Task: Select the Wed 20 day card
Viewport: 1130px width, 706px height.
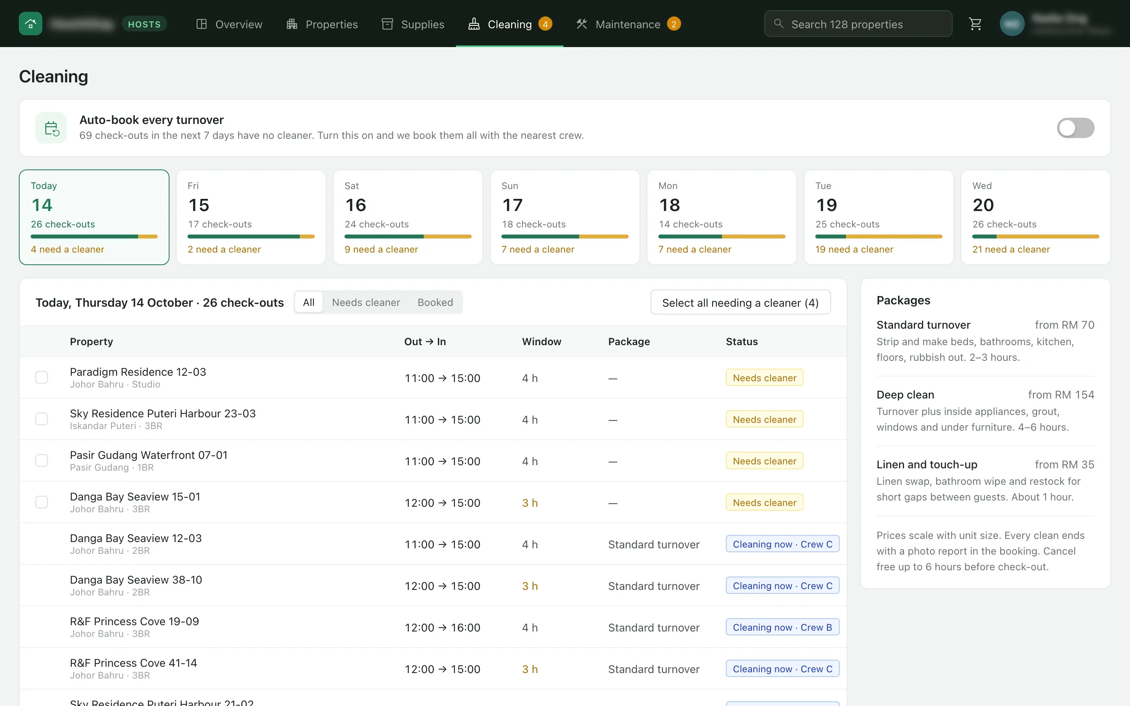Action: coord(1035,217)
